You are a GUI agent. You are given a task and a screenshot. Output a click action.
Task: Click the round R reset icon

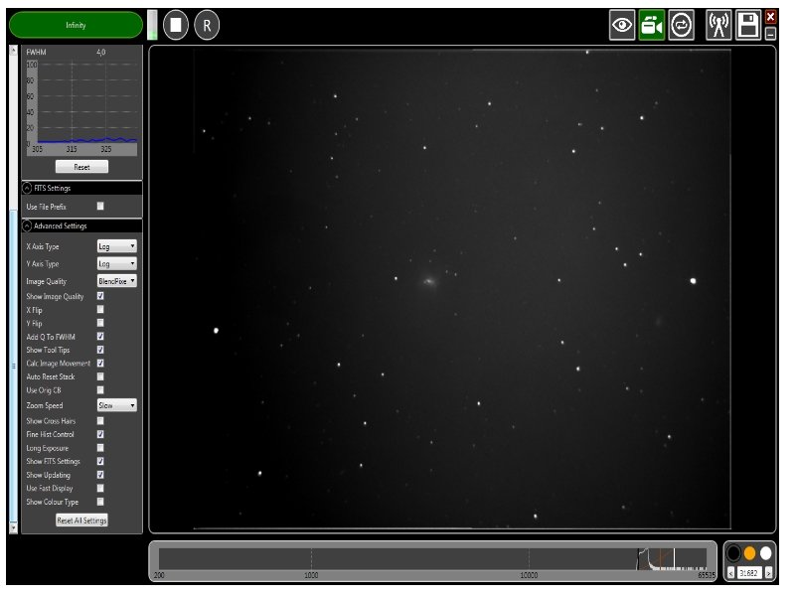click(207, 25)
